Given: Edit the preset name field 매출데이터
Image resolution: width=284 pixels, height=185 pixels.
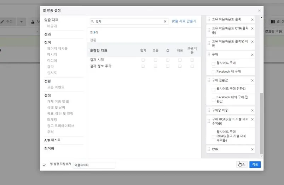Looking at the screenshot, I should 94,165.
